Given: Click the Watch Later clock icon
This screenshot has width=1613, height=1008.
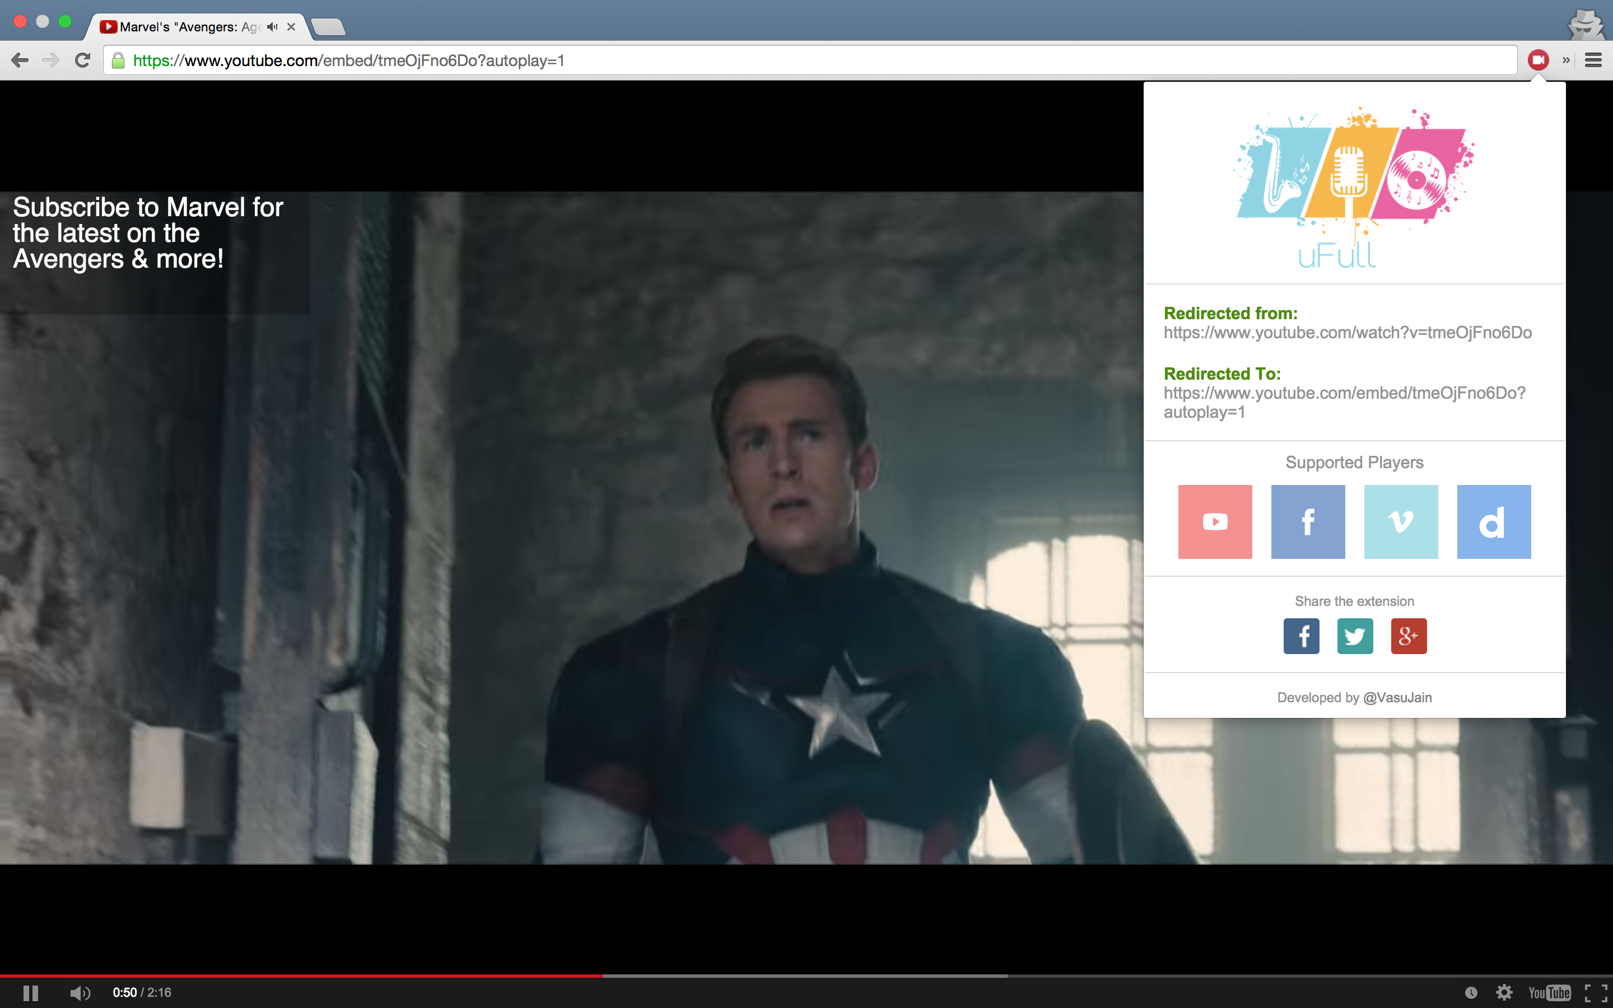Looking at the screenshot, I should click(x=1471, y=993).
